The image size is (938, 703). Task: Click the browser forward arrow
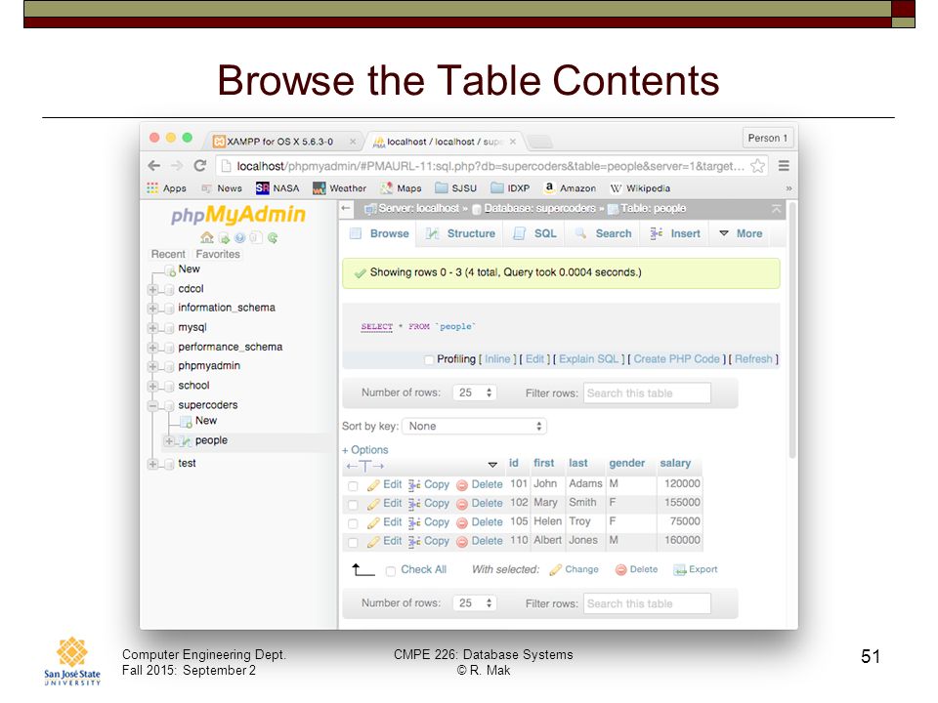[x=177, y=166]
